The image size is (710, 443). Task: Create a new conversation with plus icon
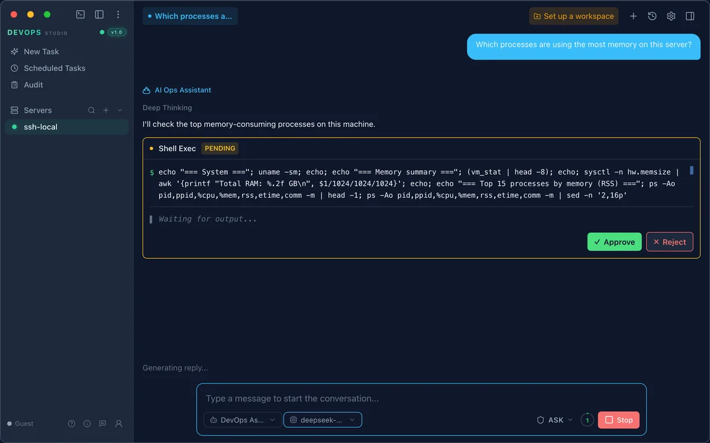pyautogui.click(x=633, y=16)
